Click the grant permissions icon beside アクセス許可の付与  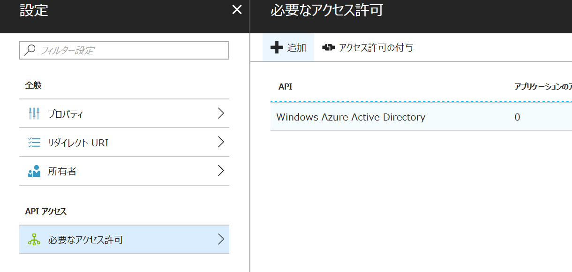point(328,47)
